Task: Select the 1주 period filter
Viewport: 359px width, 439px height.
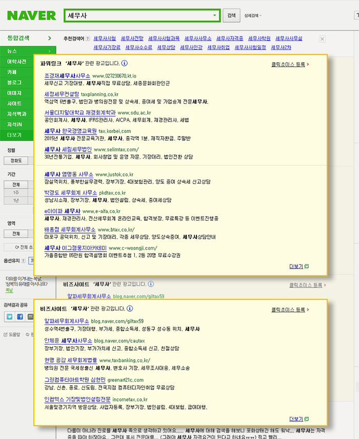Action: click(16, 193)
